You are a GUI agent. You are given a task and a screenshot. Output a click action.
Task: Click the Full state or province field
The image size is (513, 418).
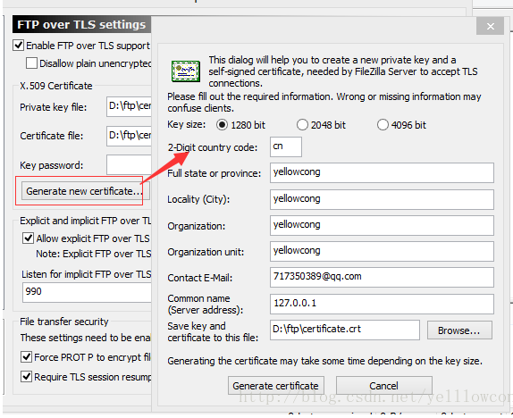click(382, 173)
